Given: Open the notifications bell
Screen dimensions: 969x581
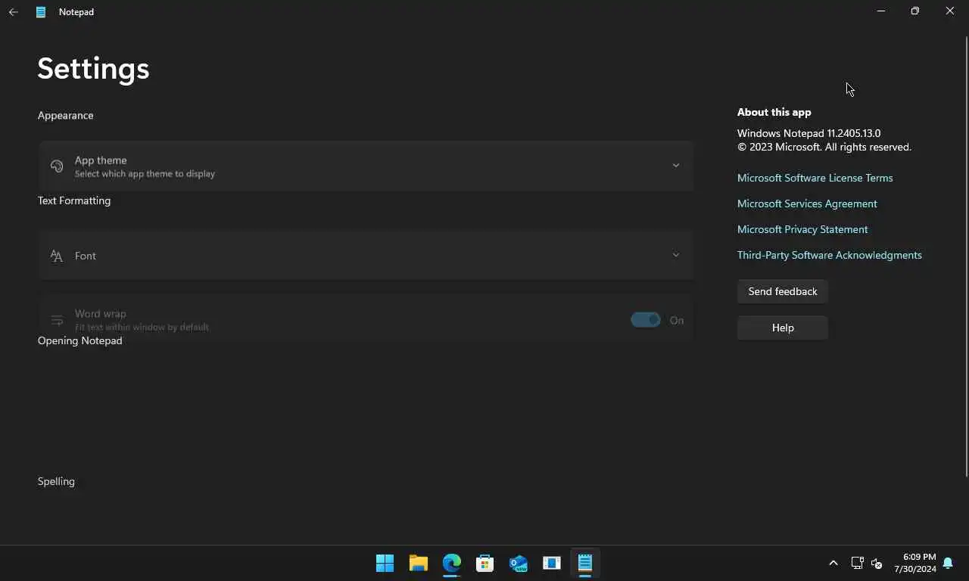Looking at the screenshot, I should pyautogui.click(x=948, y=563).
